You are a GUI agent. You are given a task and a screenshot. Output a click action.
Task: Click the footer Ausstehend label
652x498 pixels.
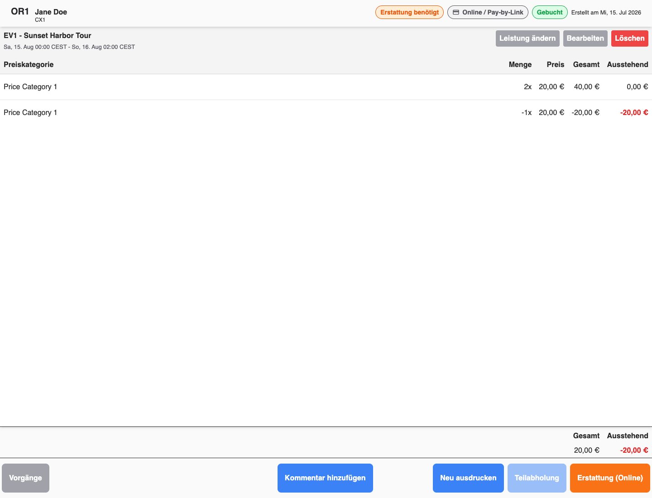click(x=628, y=436)
